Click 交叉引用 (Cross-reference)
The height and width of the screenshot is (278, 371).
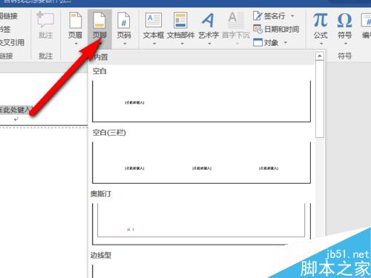[12, 43]
